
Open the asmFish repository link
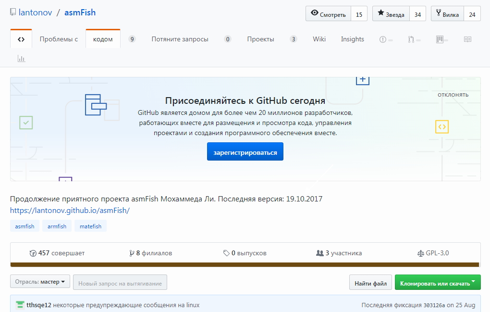pos(80,12)
